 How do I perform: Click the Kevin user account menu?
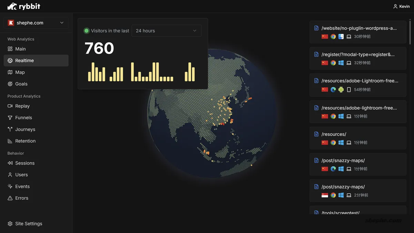(402, 6)
